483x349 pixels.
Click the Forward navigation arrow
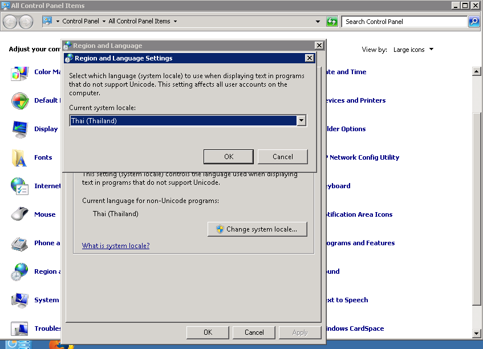(x=26, y=22)
